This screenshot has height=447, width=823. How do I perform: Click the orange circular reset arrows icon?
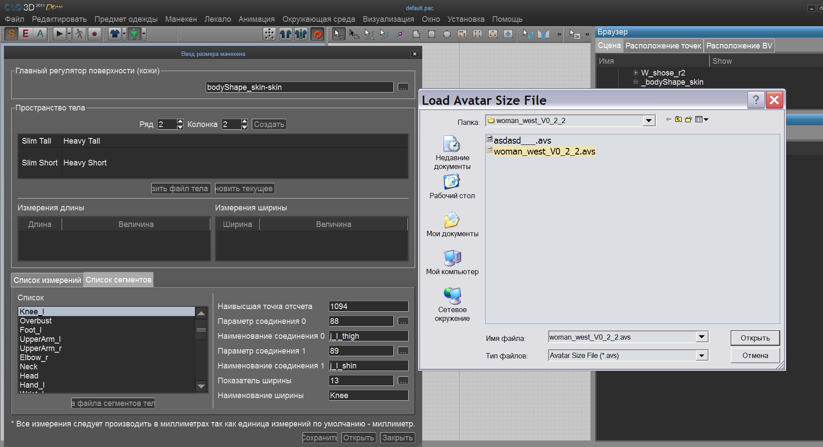317,34
